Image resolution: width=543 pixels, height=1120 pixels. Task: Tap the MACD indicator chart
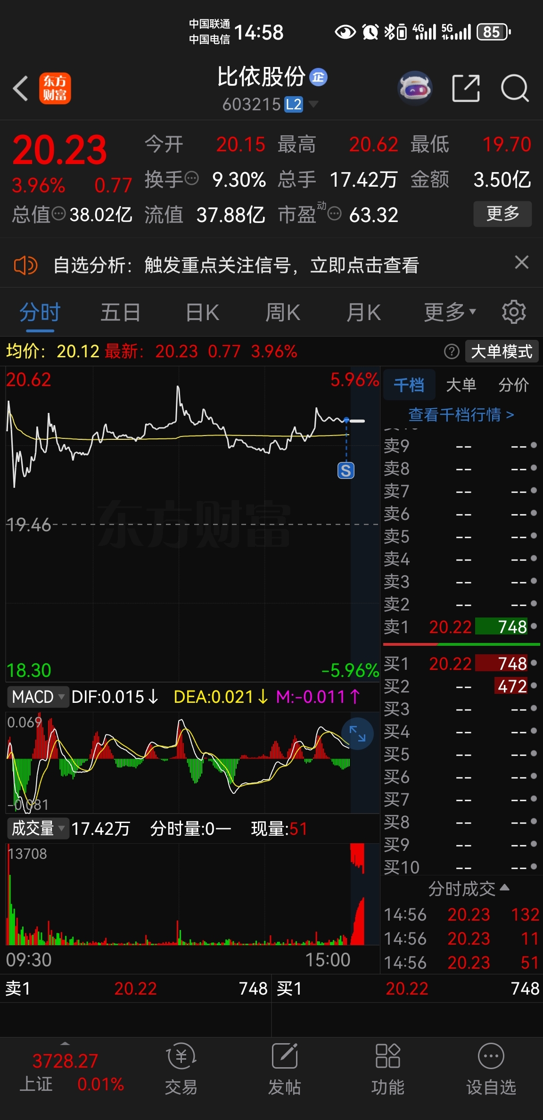click(x=192, y=763)
